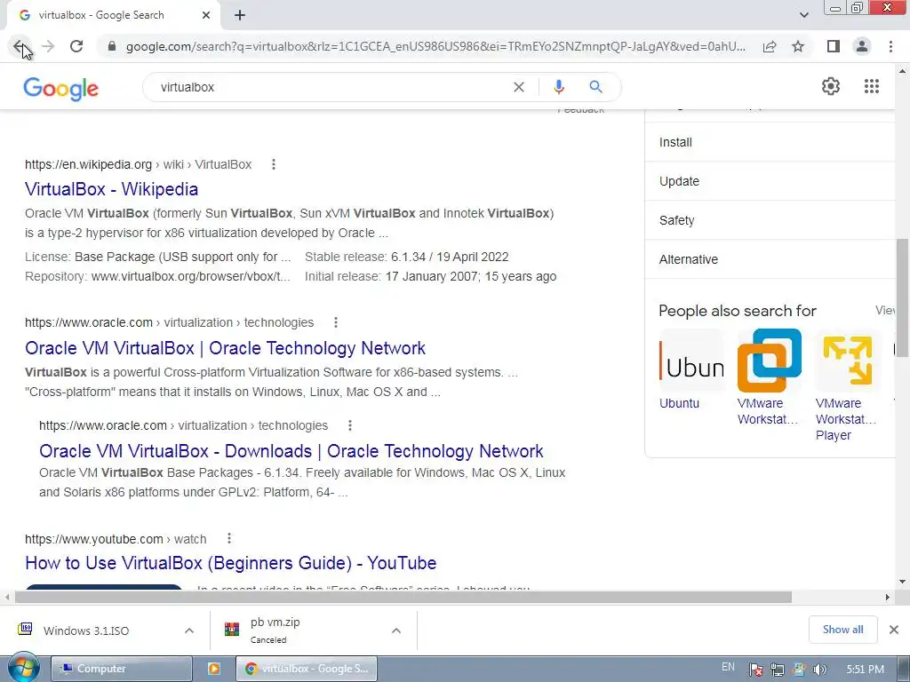Click VMware Workstation Player thumbnail
The width and height of the screenshot is (910, 682).
pos(847,361)
